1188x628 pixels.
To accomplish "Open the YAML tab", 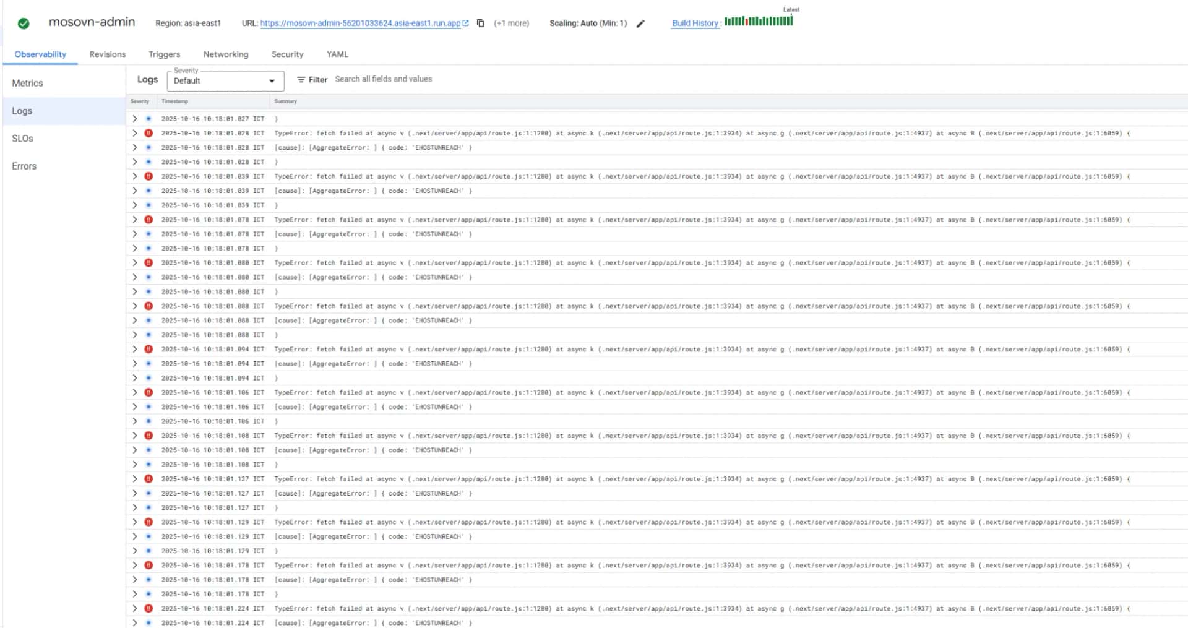I will pyautogui.click(x=337, y=54).
